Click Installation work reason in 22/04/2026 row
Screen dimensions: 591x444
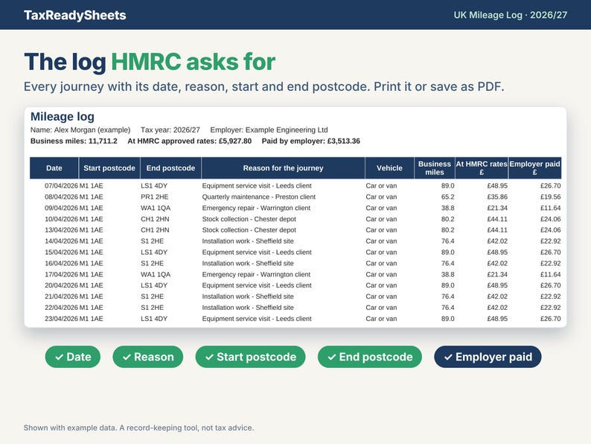pos(248,308)
